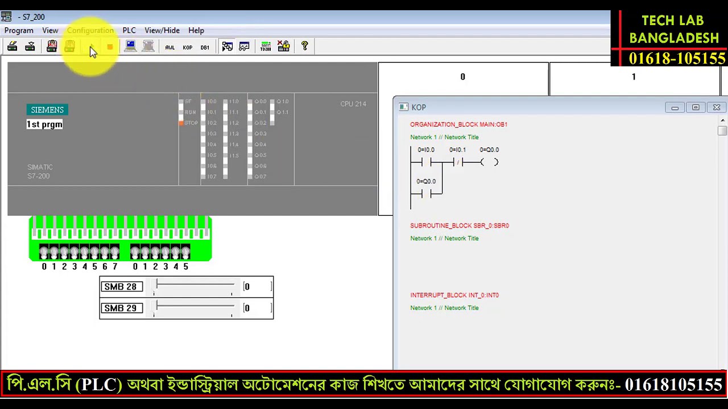Open the PLC menu
Image resolution: width=728 pixels, height=409 pixels.
point(129,30)
